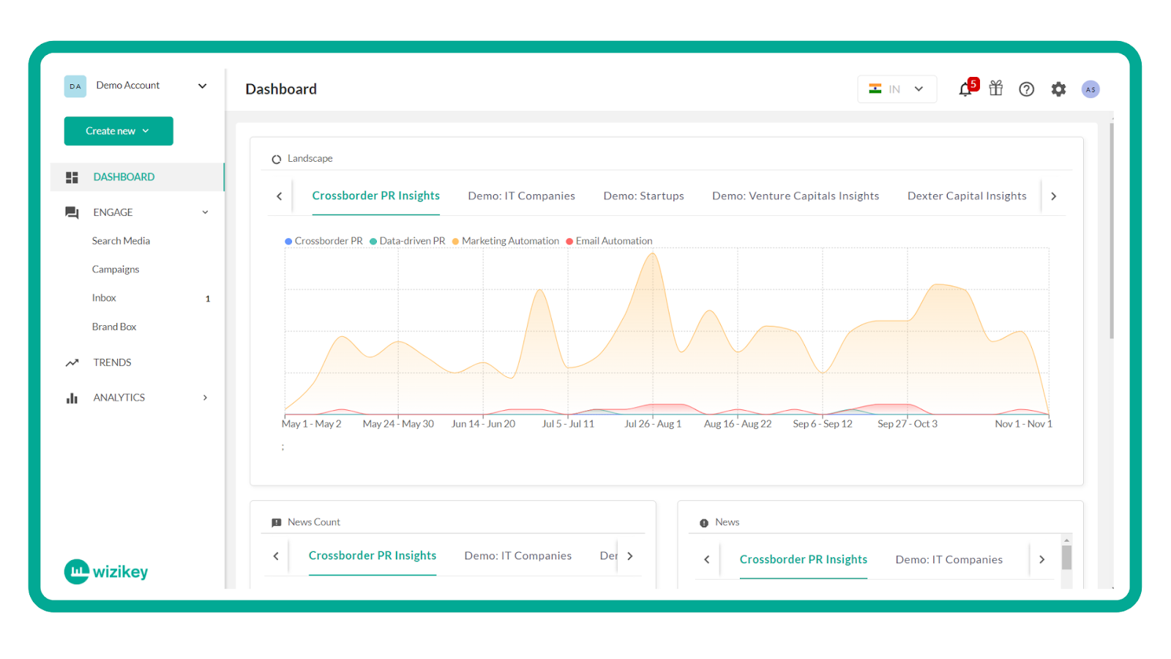Screen dimensions: 1171x659
Task: Open the notifications bell
Action: pos(965,89)
